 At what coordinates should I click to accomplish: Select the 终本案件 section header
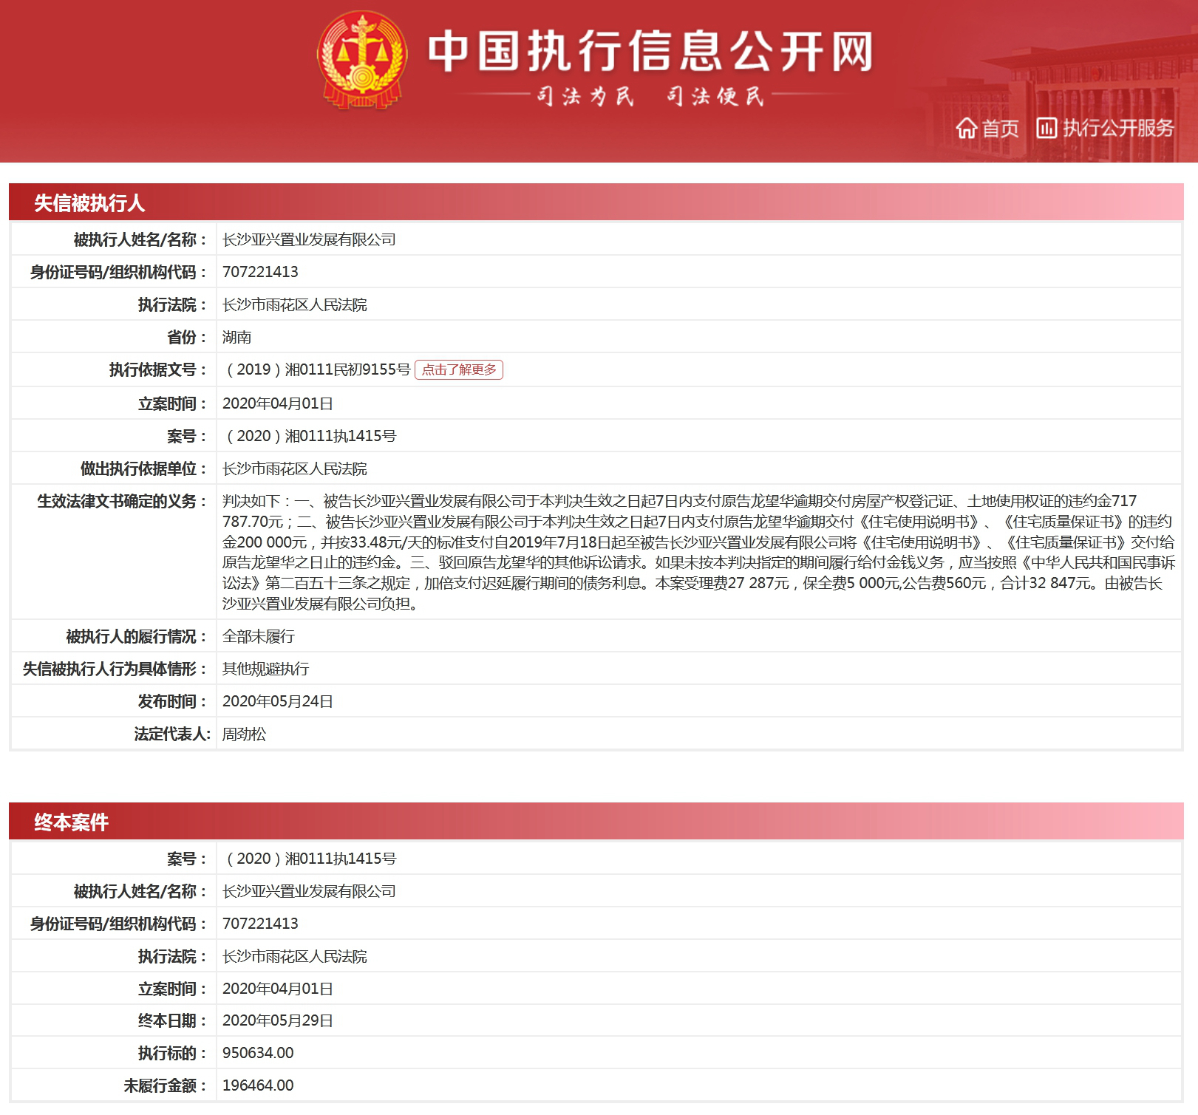point(596,822)
